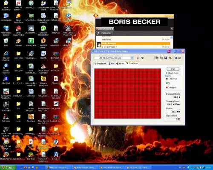Click the Start scan button
This screenshot has height=170, width=213.
(x=173, y=69)
